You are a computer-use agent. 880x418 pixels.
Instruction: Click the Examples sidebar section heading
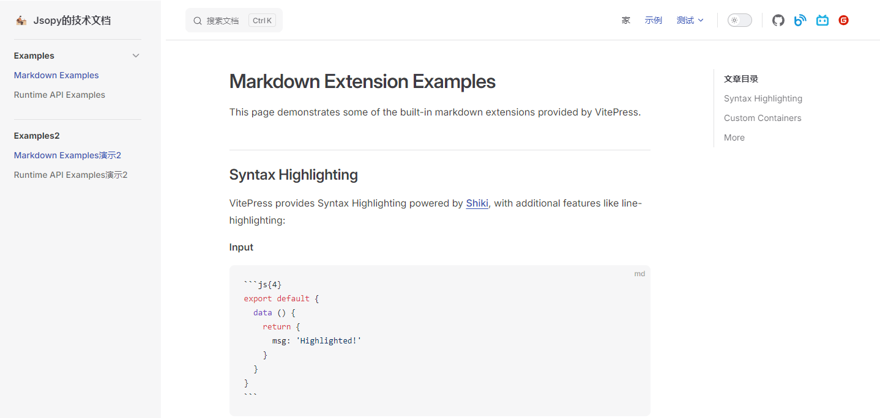point(34,56)
